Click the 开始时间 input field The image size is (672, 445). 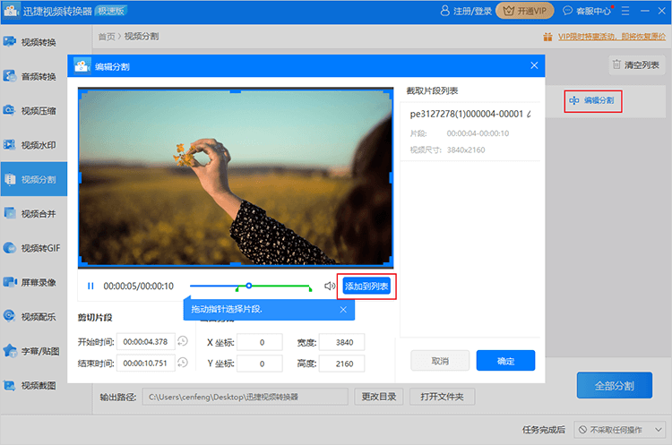146,341
